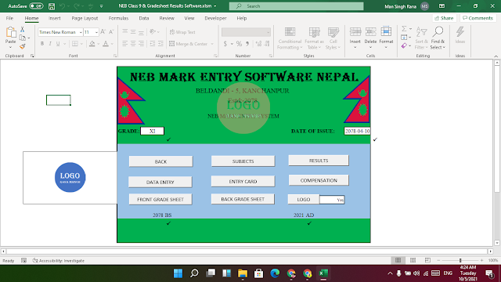This screenshot has width=501, height=282.
Task: Click the RESULTS button
Action: pyautogui.click(x=319, y=161)
